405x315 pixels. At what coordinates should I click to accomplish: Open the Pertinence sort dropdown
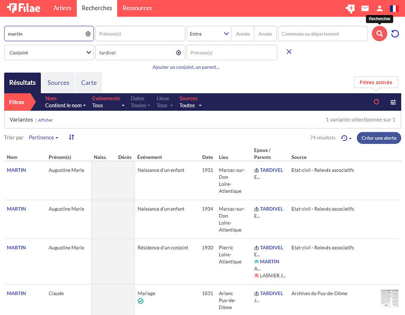[x=44, y=137]
